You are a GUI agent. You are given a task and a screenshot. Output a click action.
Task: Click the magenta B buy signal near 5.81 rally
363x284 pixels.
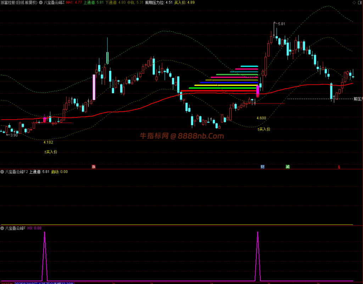pyautogui.click(x=258, y=96)
